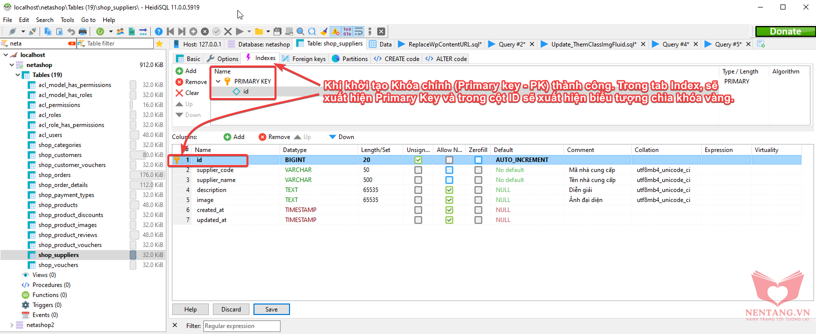
Task: Uncheck Allow NULL for description column
Action: [x=449, y=190]
